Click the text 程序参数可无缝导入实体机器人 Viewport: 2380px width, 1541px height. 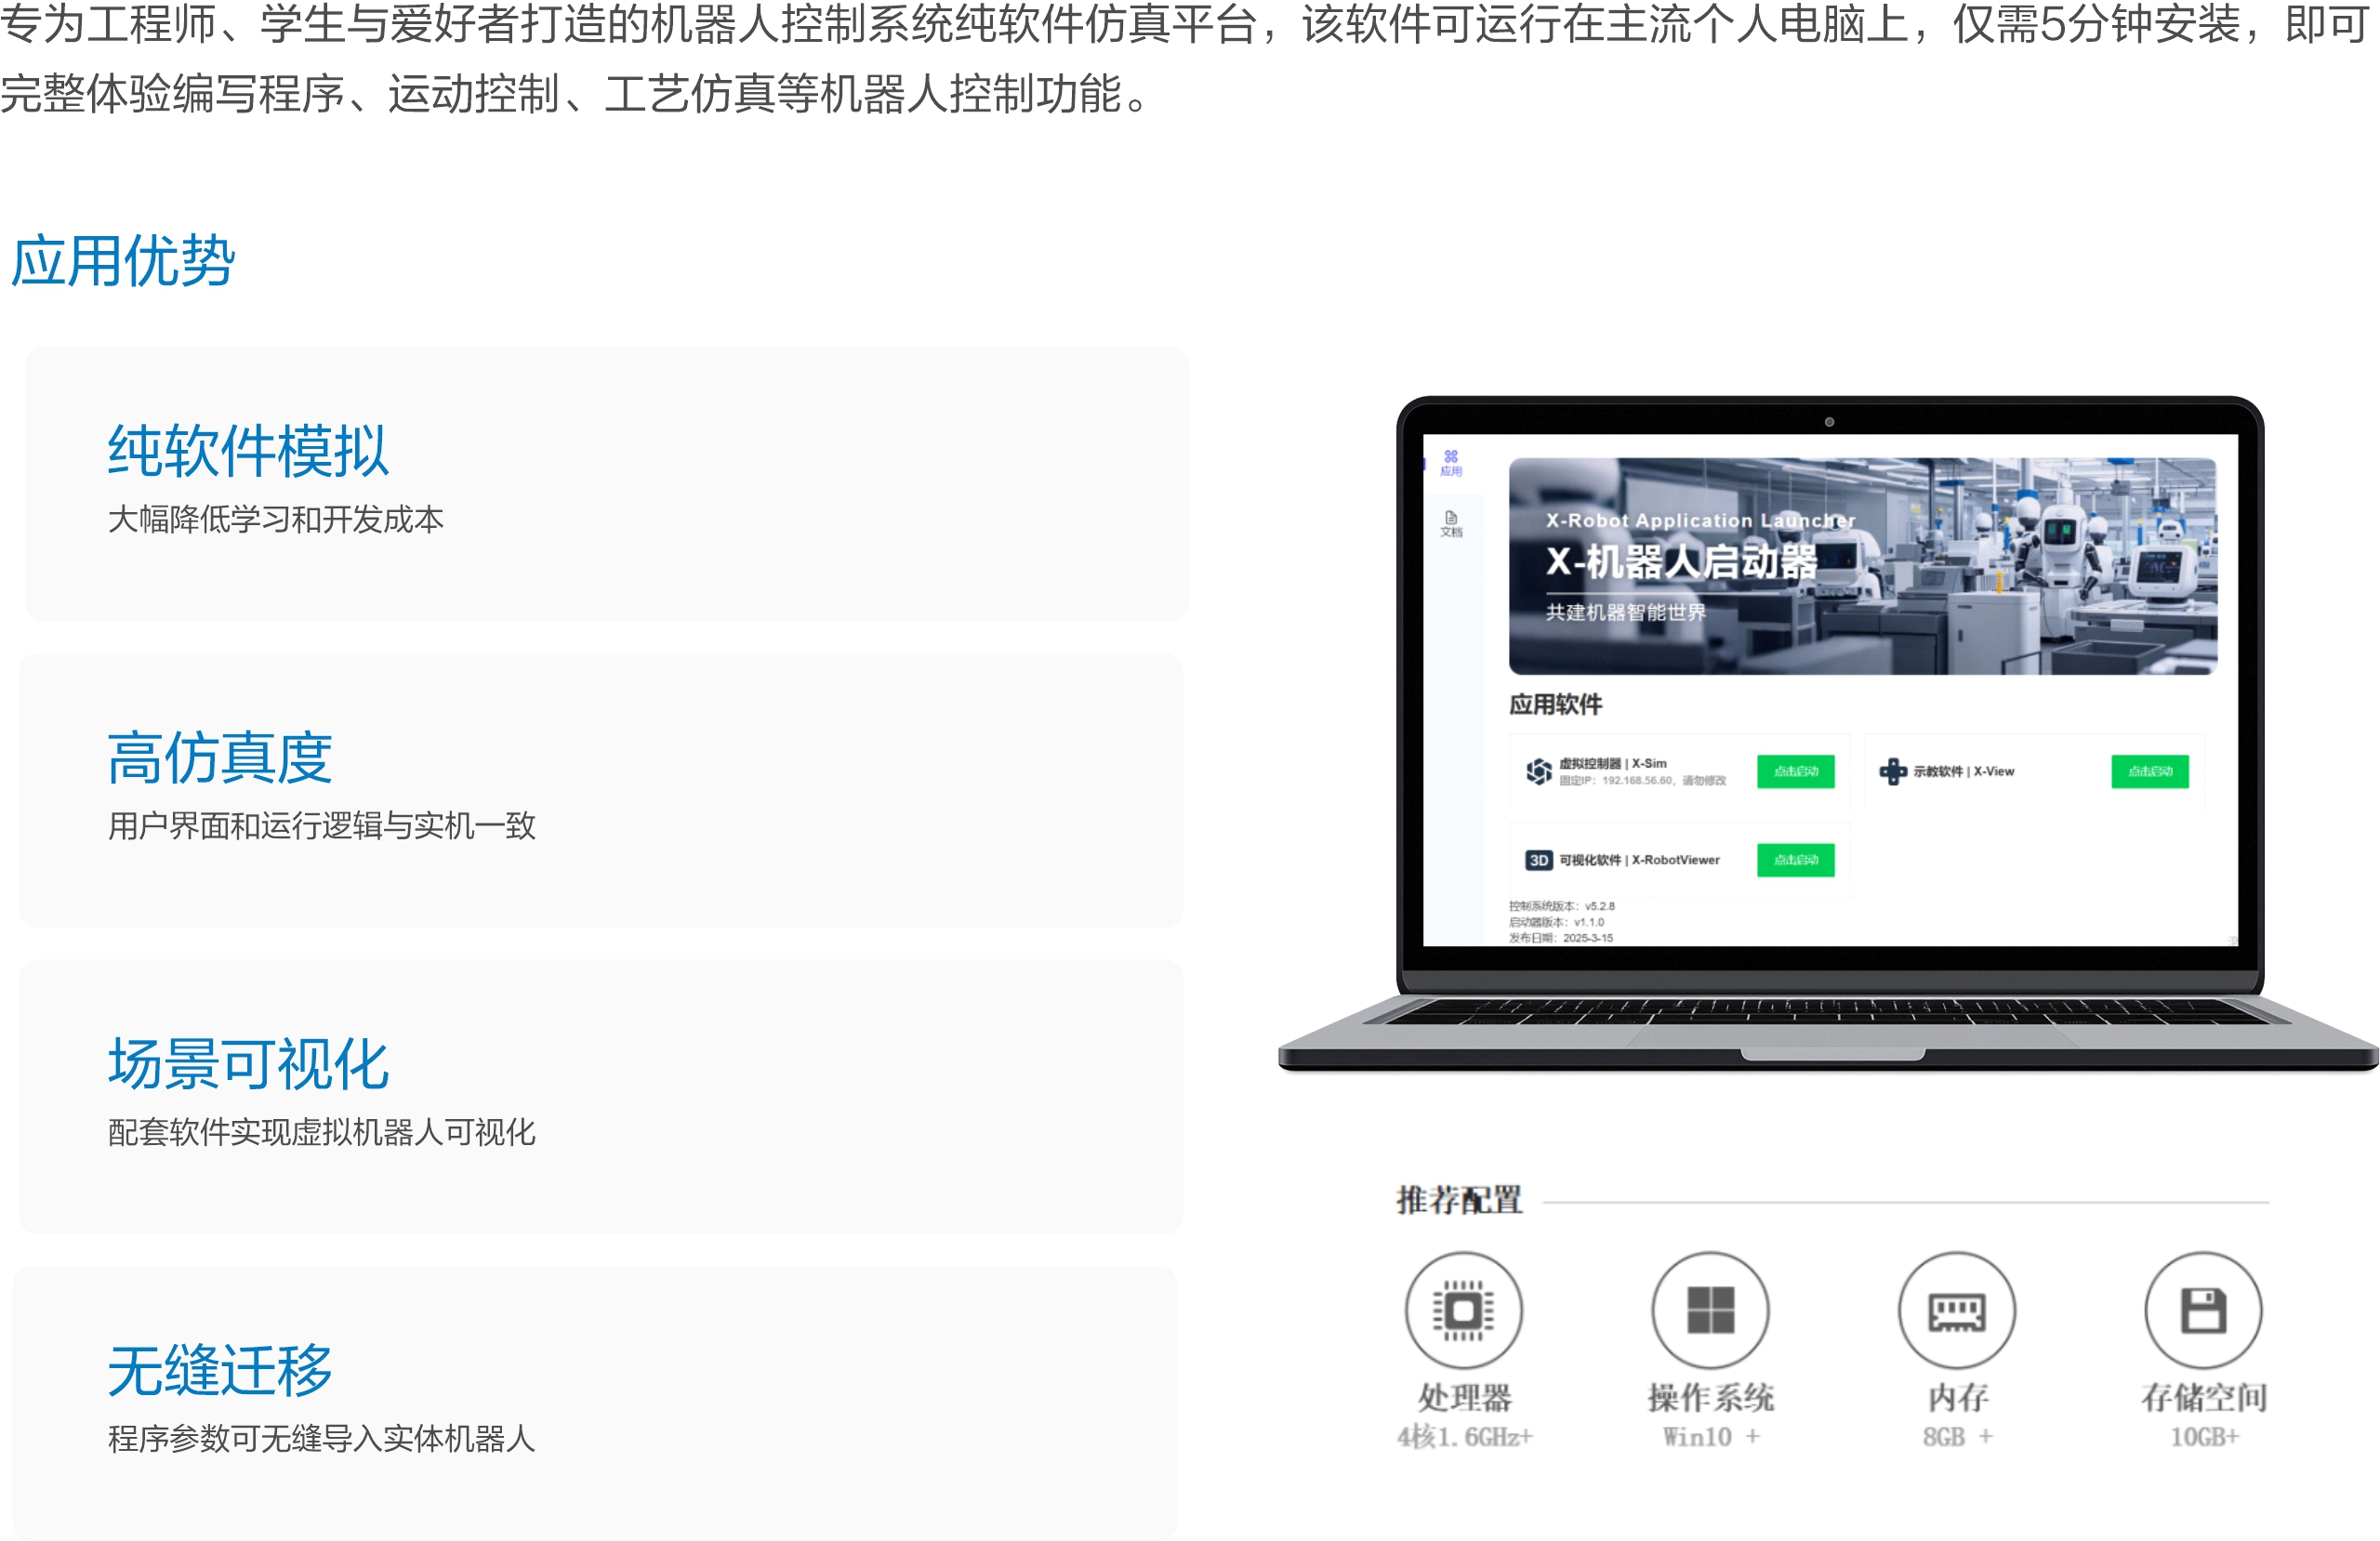(322, 1438)
